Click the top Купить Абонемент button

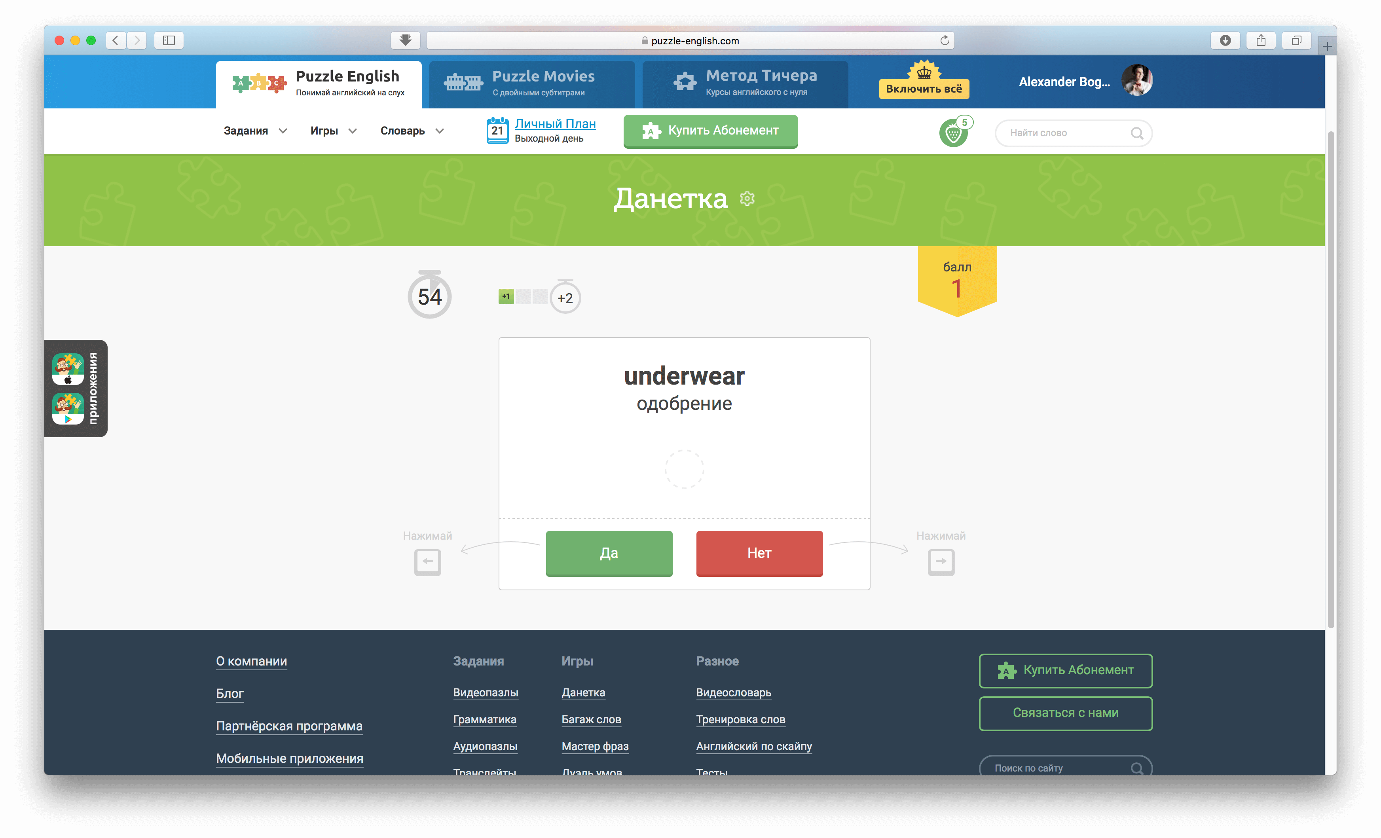(711, 131)
